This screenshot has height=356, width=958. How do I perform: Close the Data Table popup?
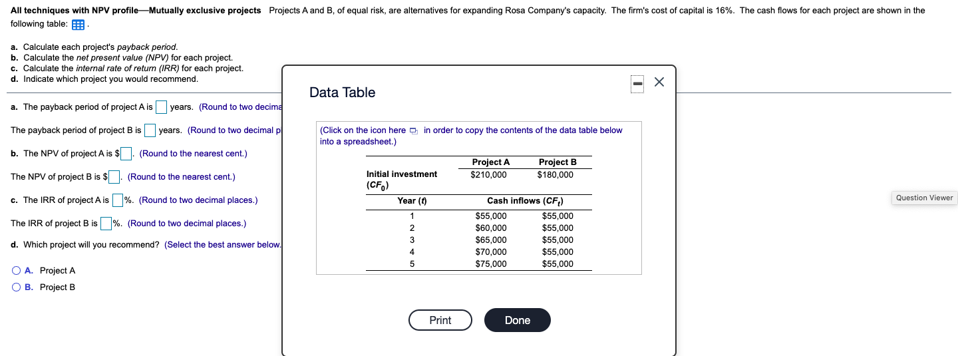pyautogui.click(x=659, y=83)
